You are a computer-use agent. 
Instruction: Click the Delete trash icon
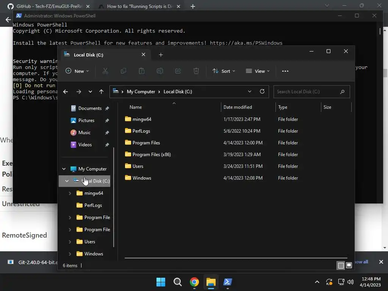[x=196, y=71]
